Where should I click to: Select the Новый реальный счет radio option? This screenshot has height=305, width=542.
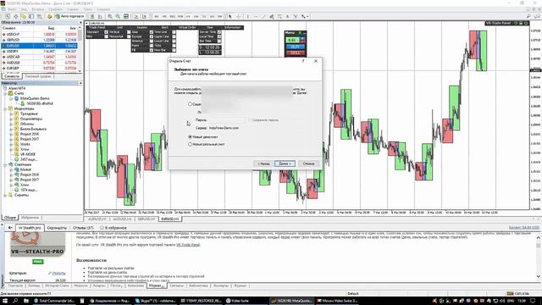(x=190, y=144)
